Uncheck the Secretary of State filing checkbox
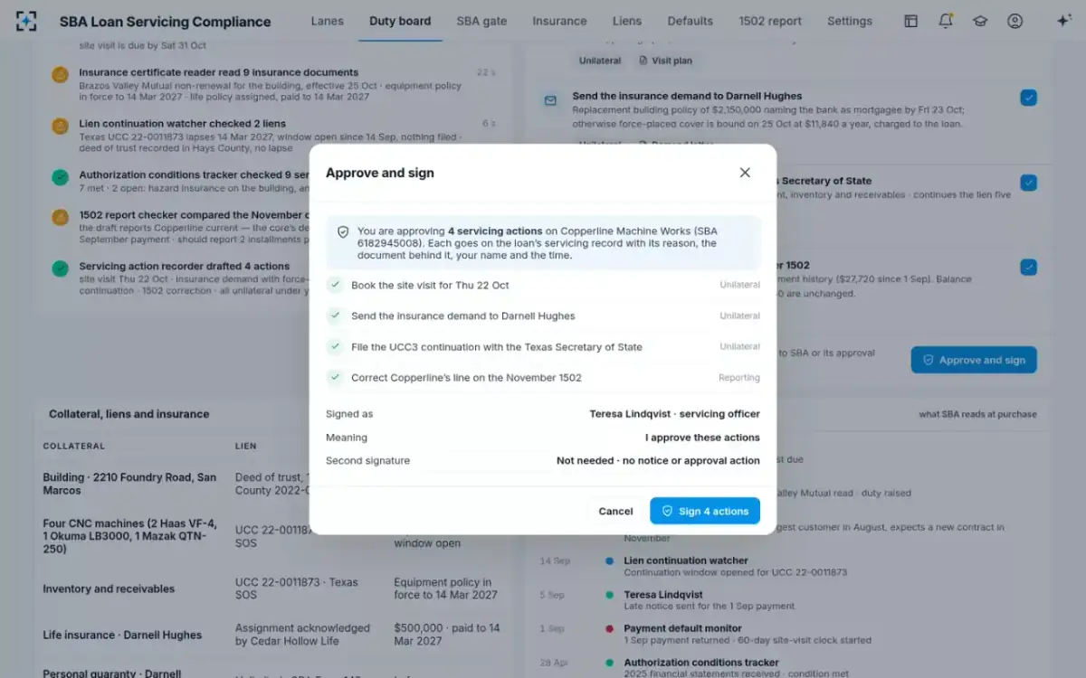1086x678 pixels. (1029, 183)
